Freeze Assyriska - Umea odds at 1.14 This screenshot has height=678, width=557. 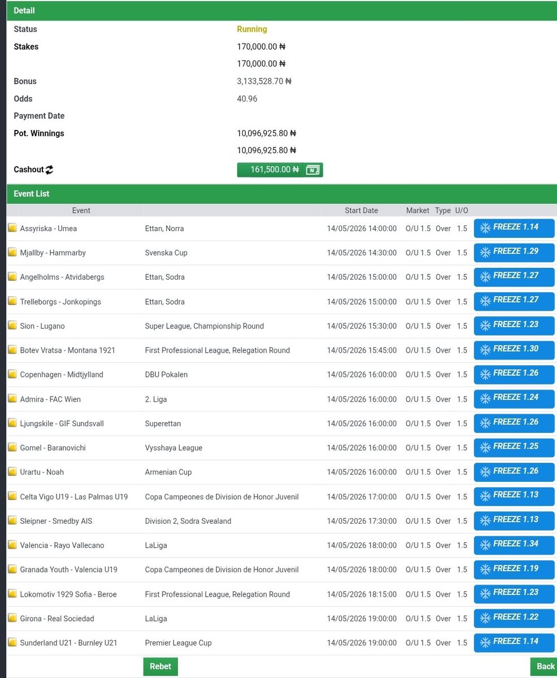[514, 228]
